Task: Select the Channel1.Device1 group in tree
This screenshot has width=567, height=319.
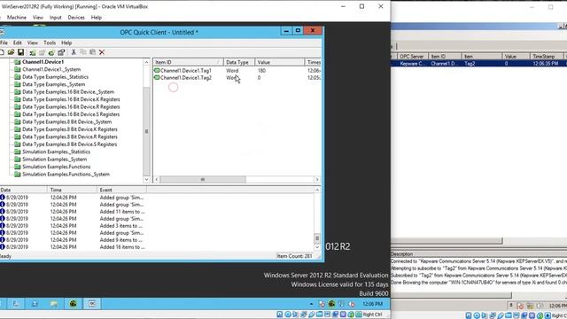Action: point(43,62)
